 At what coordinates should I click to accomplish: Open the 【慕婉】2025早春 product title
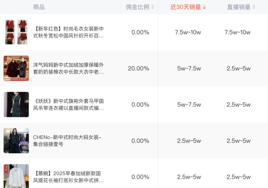(68, 177)
